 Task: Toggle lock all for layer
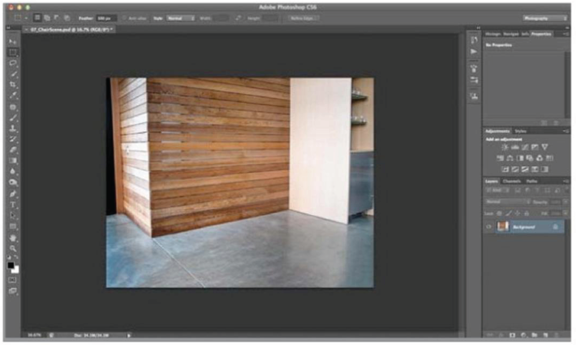pyautogui.click(x=526, y=213)
